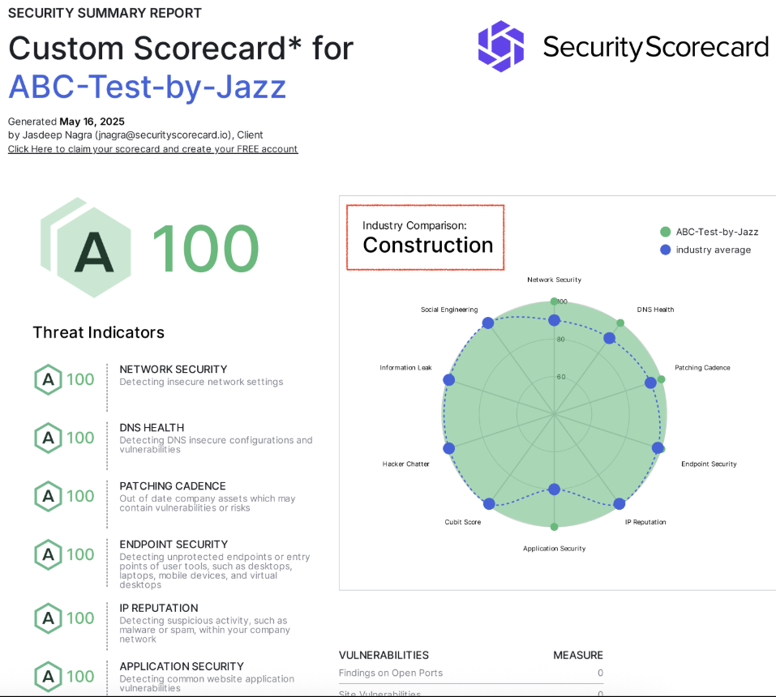Select the blue industry point on Patching Cadence axis
The height and width of the screenshot is (697, 776).
click(x=650, y=383)
